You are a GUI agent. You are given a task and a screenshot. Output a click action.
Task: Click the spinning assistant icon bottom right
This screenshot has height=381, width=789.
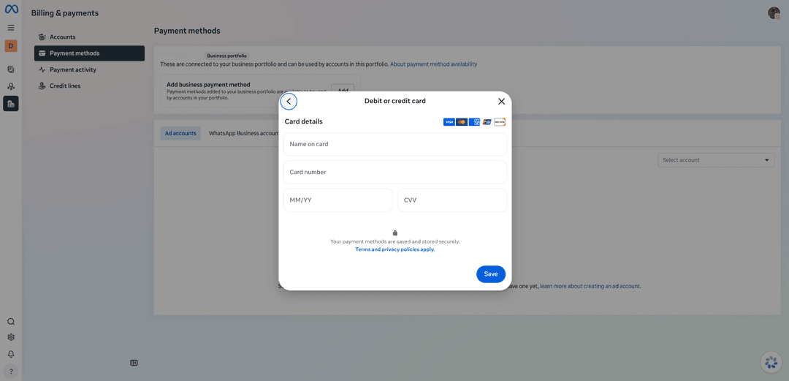[771, 362]
